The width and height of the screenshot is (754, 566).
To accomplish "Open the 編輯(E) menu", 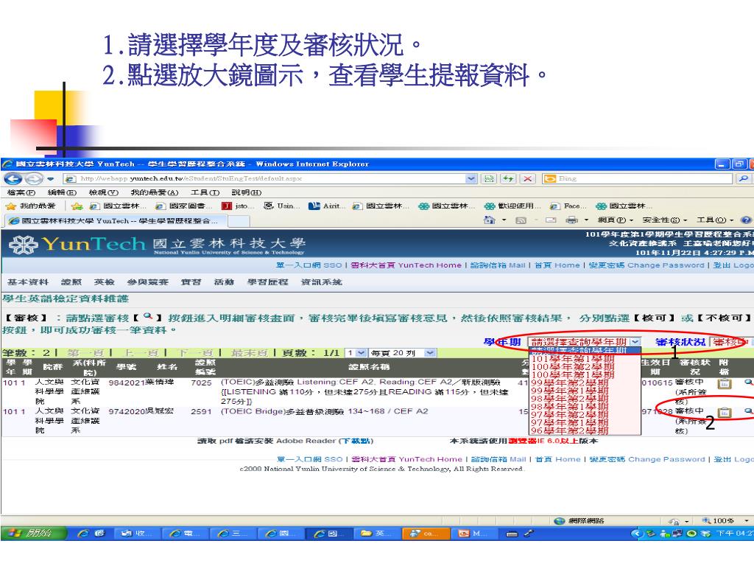I will point(62,192).
